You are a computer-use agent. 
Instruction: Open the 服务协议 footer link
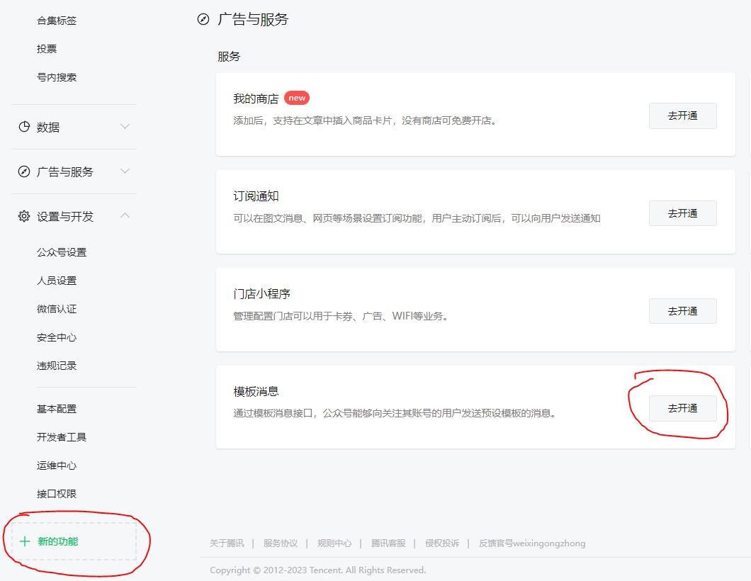tap(281, 543)
